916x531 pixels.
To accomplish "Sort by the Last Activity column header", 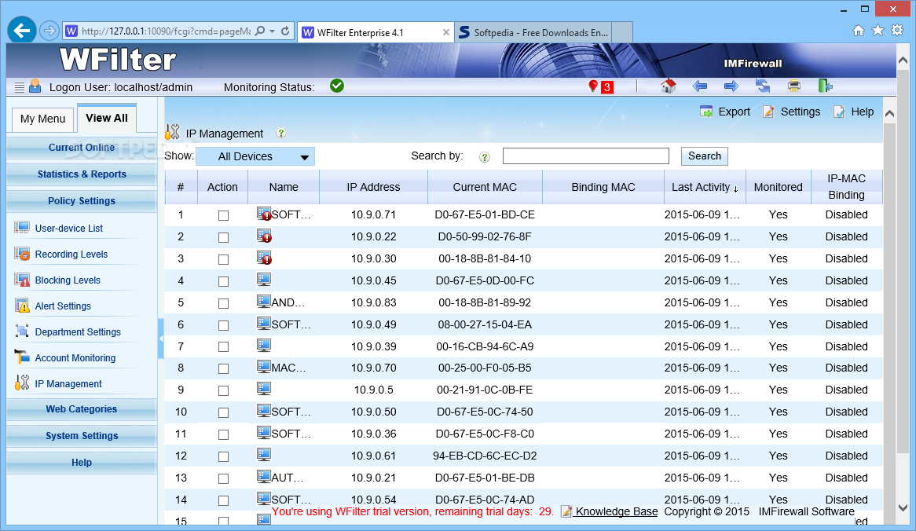I will pyautogui.click(x=705, y=188).
